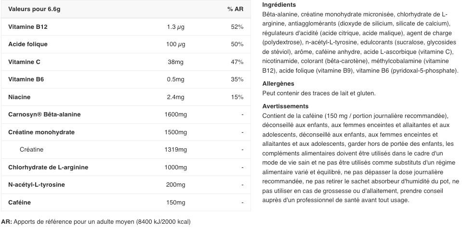
Task: Click the 1600mg value for Bêta-alanine
Action: coord(175,115)
